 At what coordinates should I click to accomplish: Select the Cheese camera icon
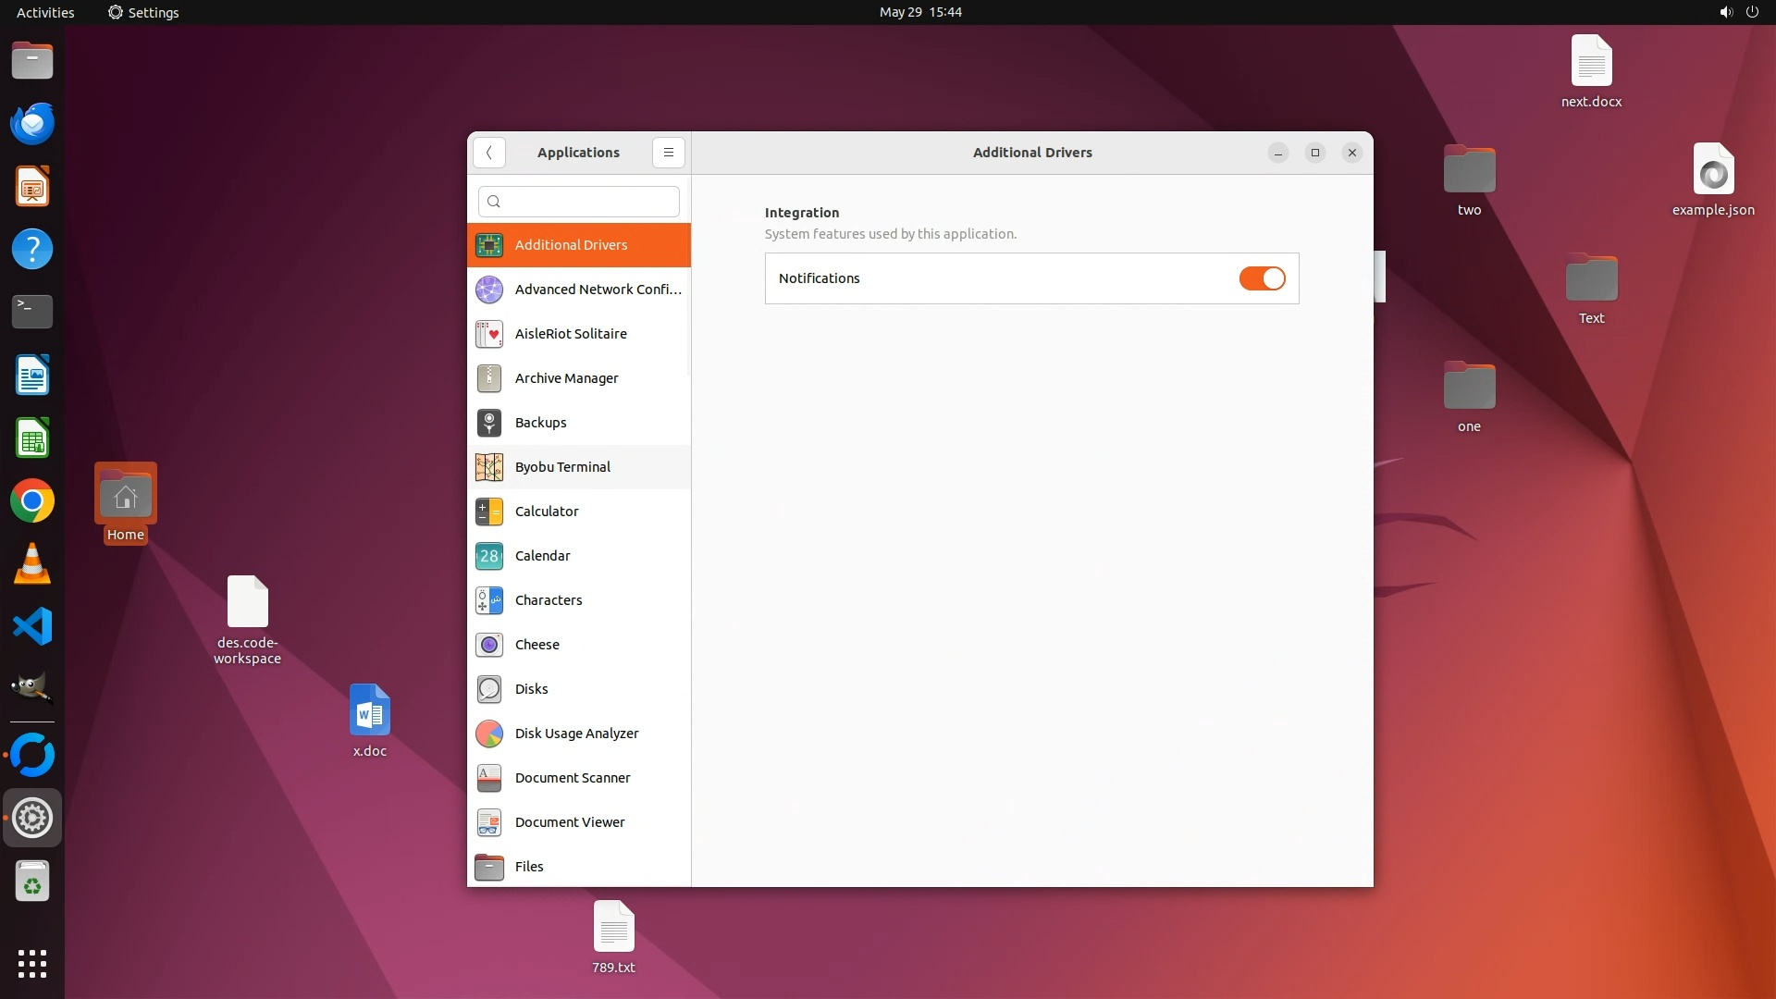[x=488, y=645]
